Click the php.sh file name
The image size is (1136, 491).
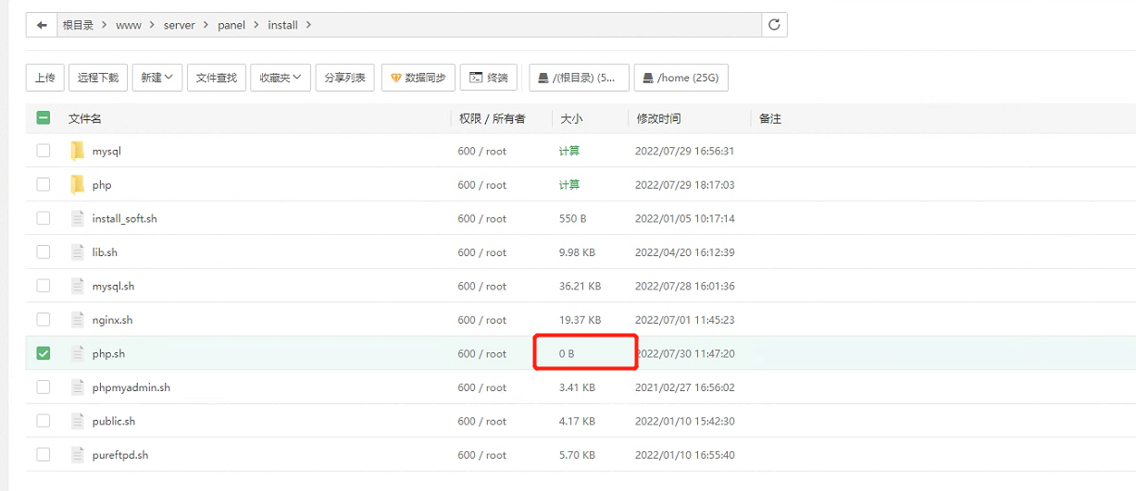coord(108,353)
